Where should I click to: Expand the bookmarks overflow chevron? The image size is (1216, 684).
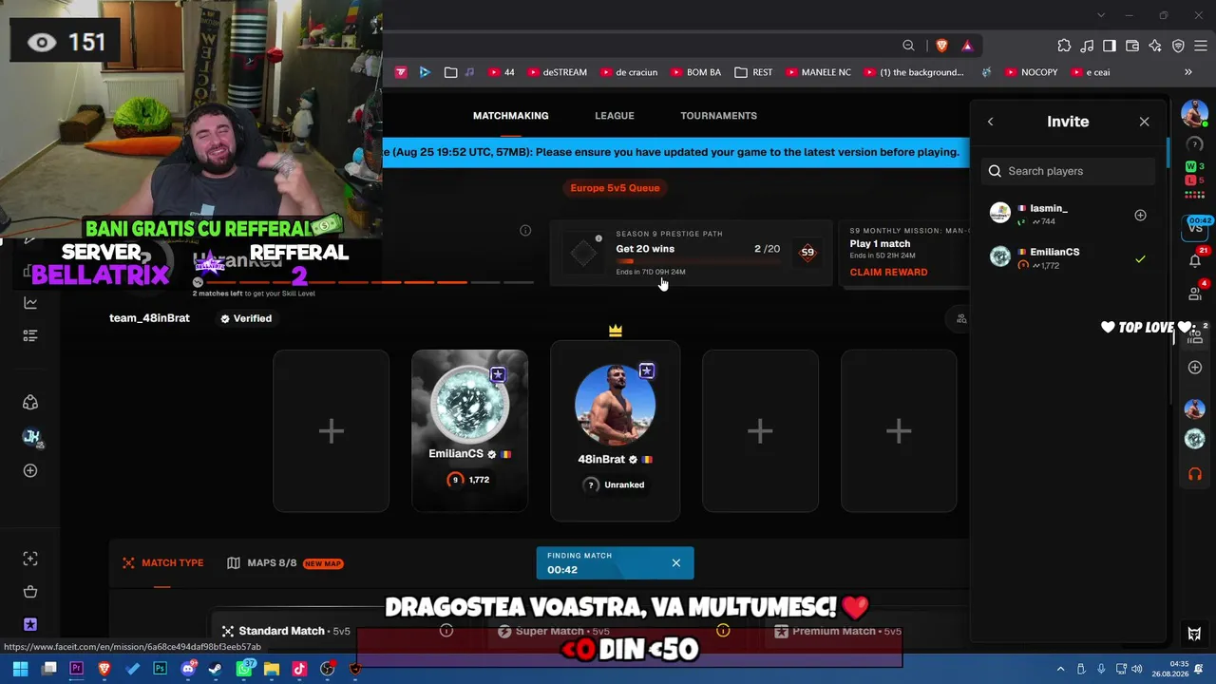1187,72
